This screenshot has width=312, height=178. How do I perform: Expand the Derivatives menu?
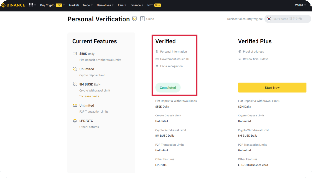pos(105,5)
